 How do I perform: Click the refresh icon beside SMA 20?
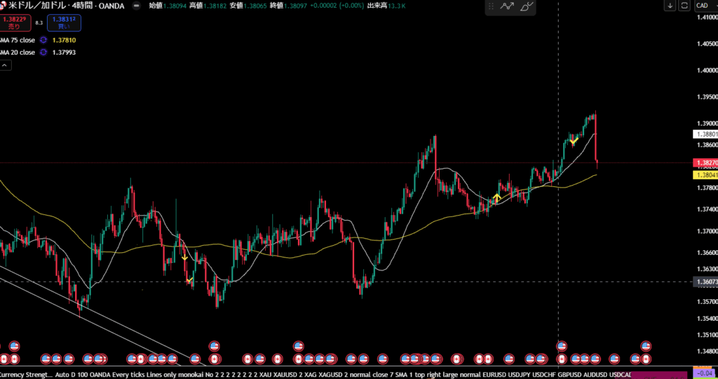tap(44, 52)
